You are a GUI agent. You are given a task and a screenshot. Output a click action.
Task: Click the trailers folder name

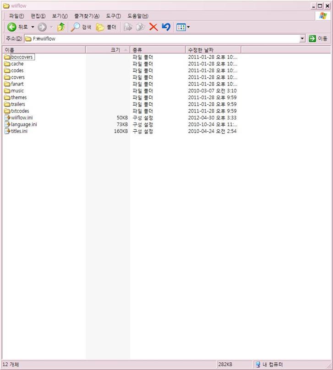coord(18,104)
